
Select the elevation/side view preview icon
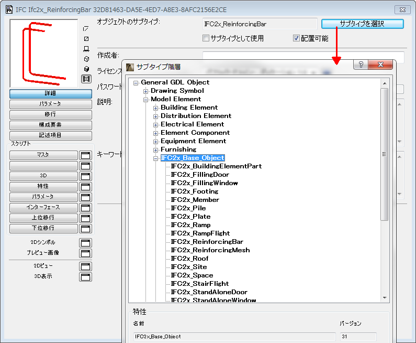[x=86, y=49]
